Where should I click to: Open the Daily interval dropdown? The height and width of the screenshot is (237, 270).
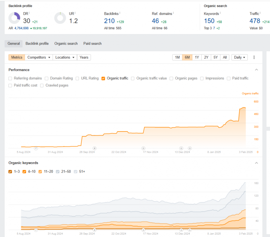pos(240,57)
